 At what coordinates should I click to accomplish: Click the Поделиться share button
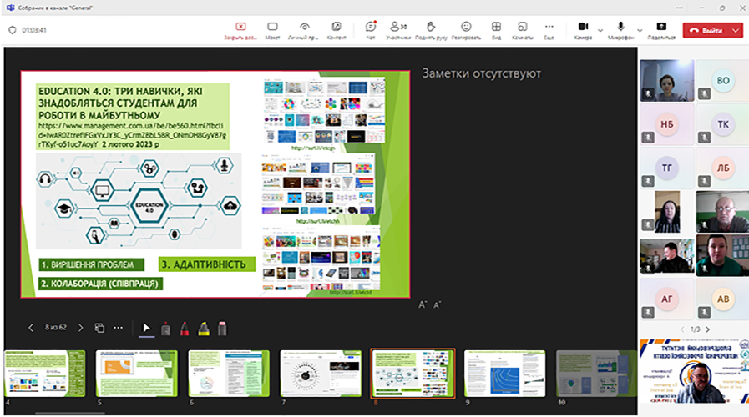pyautogui.click(x=661, y=30)
